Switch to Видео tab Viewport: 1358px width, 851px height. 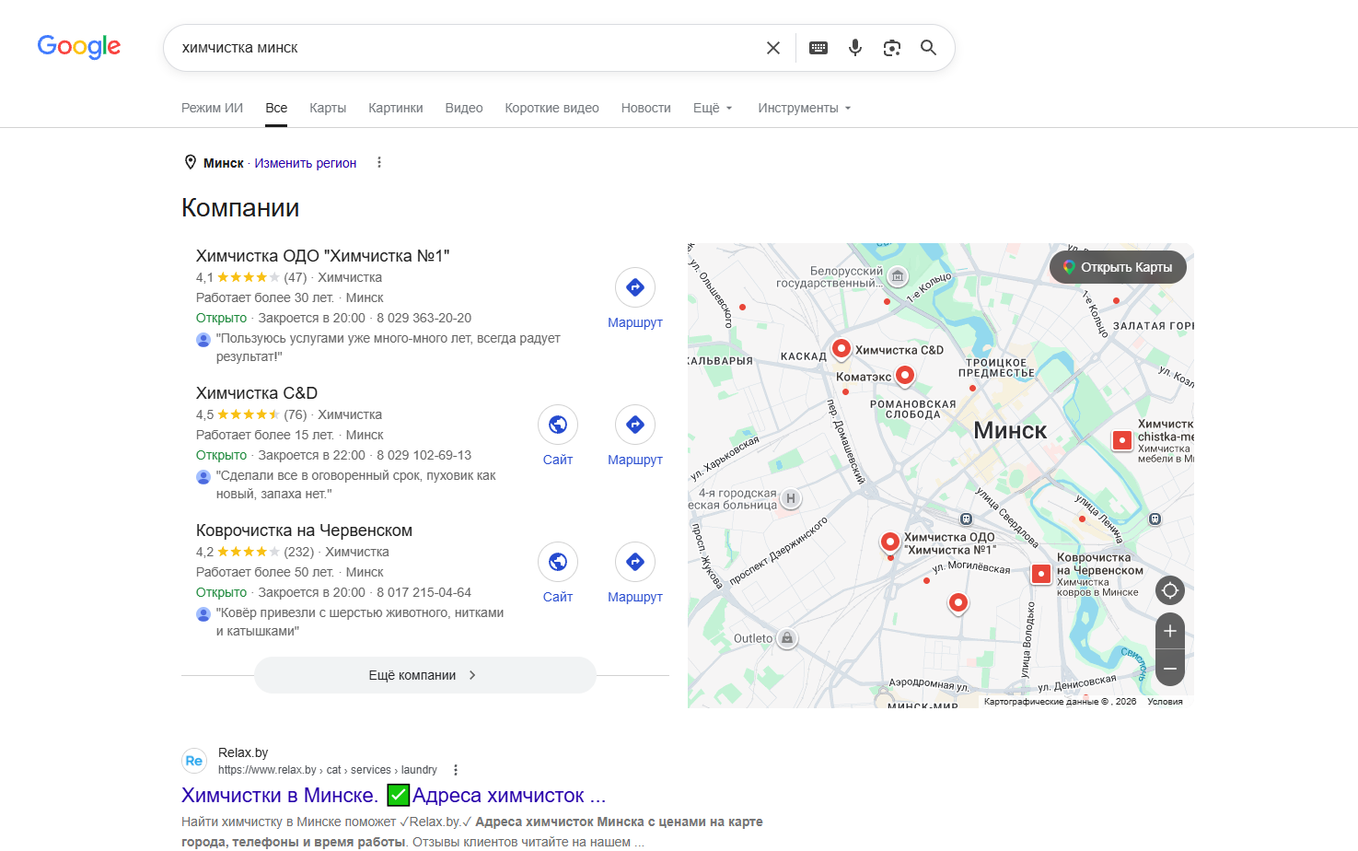pos(464,108)
